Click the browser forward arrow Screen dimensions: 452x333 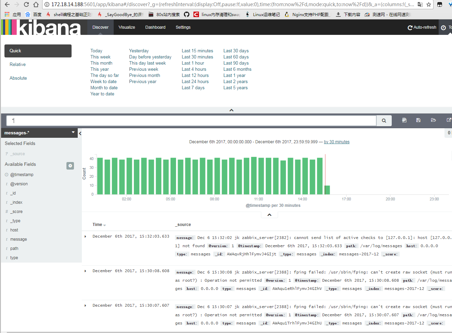(x=16, y=5)
